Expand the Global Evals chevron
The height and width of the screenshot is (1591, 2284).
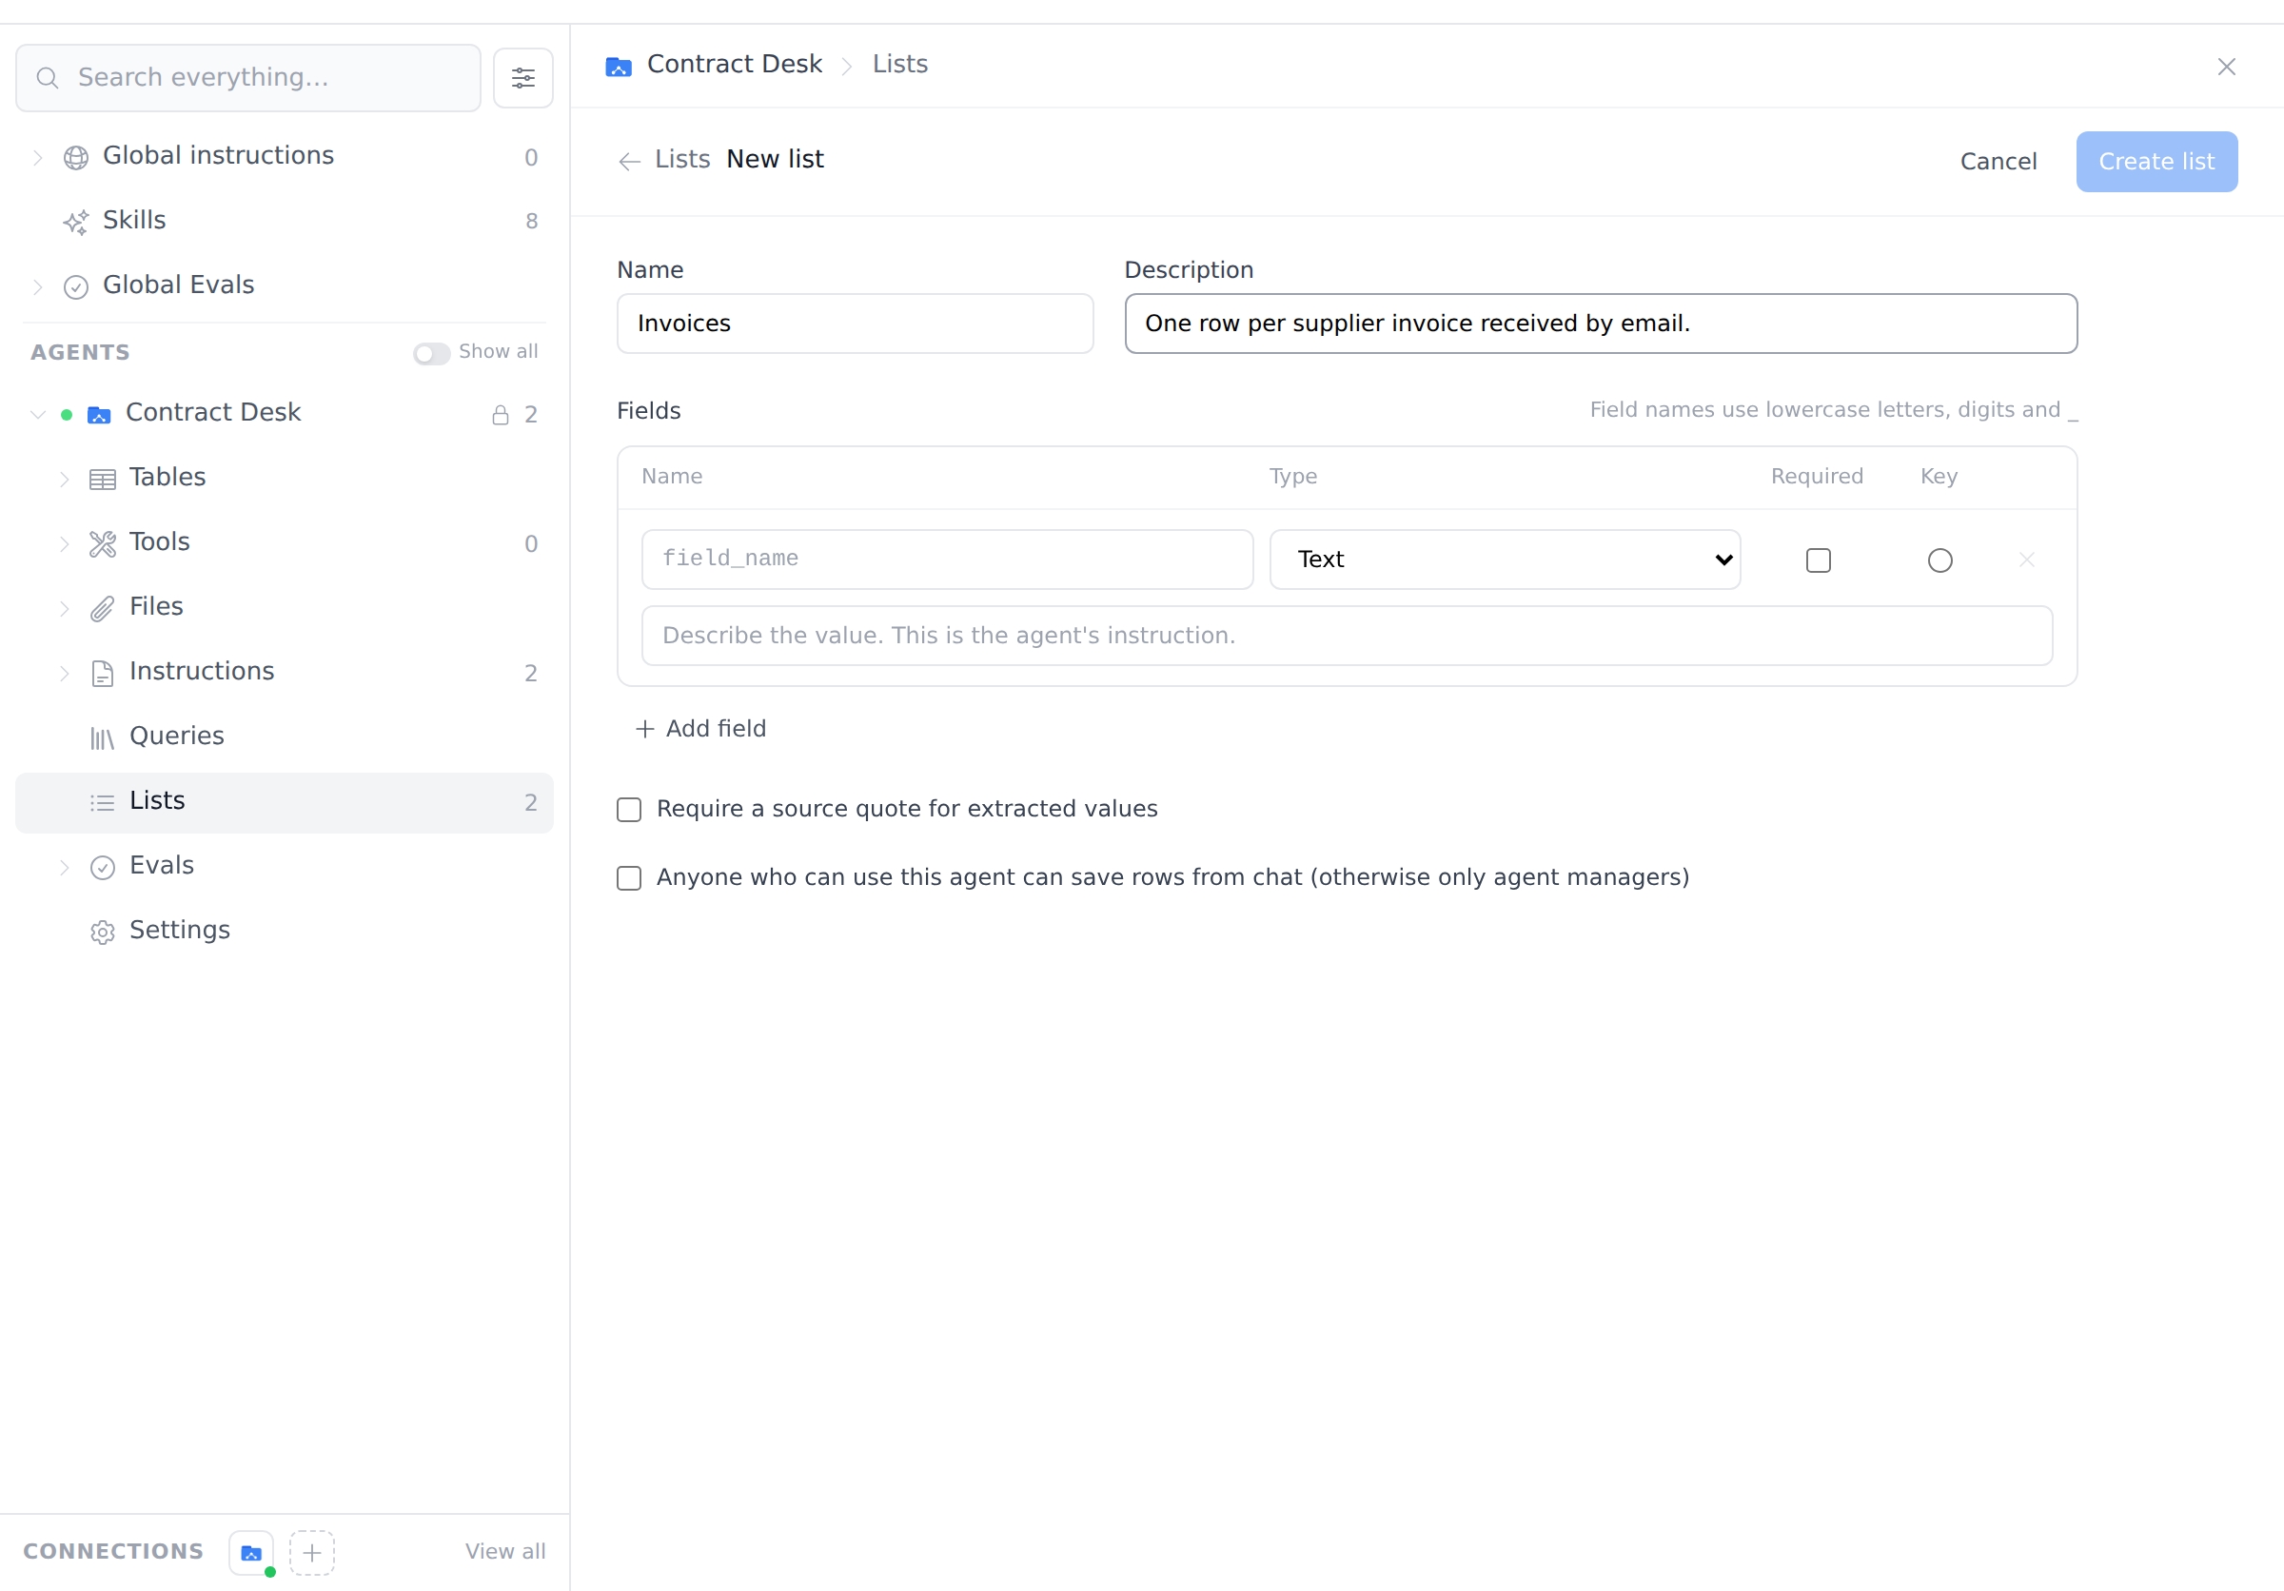tap(38, 286)
